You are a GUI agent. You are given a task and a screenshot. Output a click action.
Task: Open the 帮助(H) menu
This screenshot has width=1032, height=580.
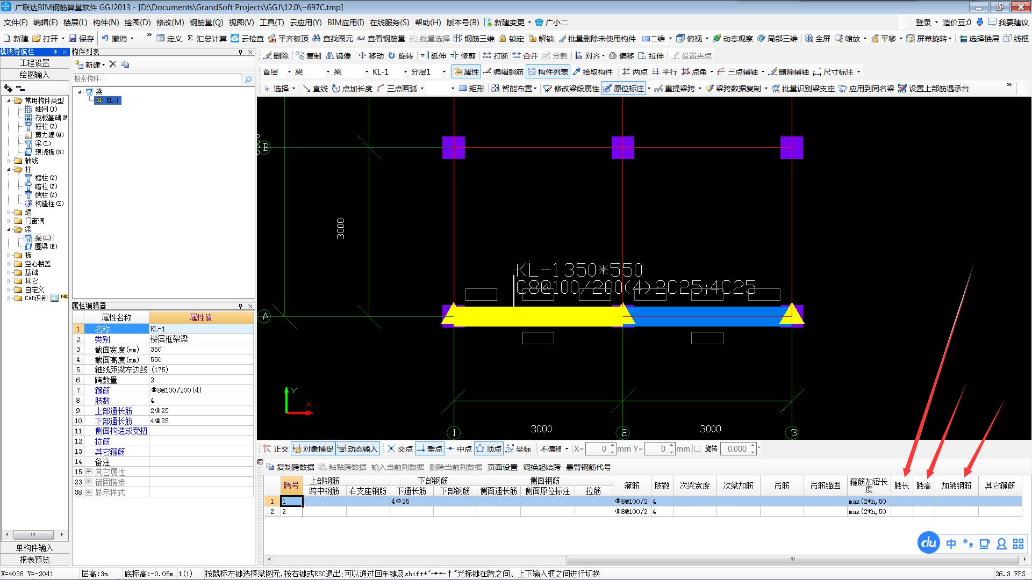coord(428,22)
